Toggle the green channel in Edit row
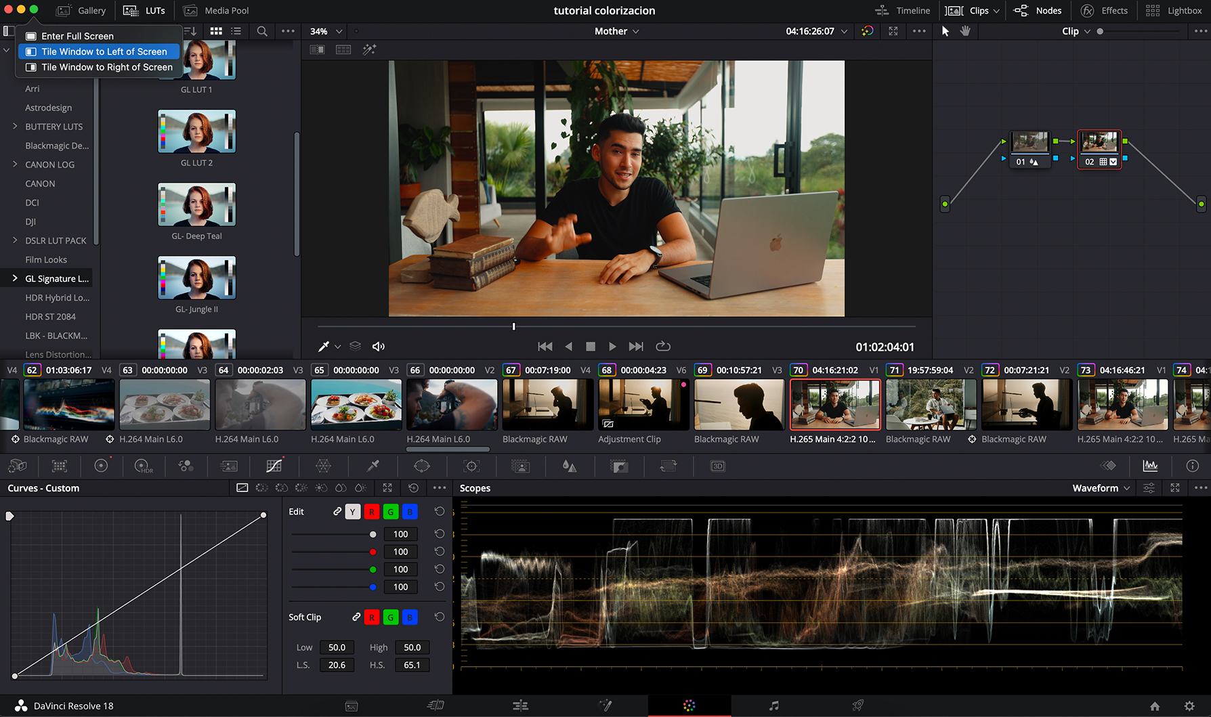 pos(391,512)
